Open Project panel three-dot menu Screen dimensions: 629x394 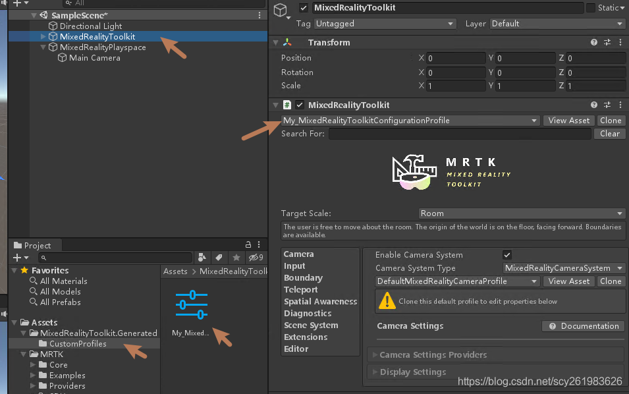click(x=259, y=244)
